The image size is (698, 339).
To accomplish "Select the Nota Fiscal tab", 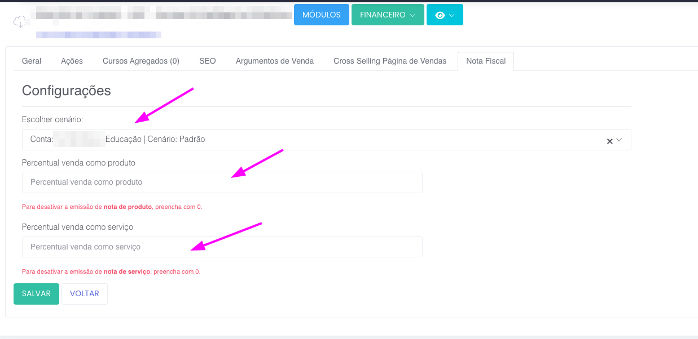I will point(486,61).
